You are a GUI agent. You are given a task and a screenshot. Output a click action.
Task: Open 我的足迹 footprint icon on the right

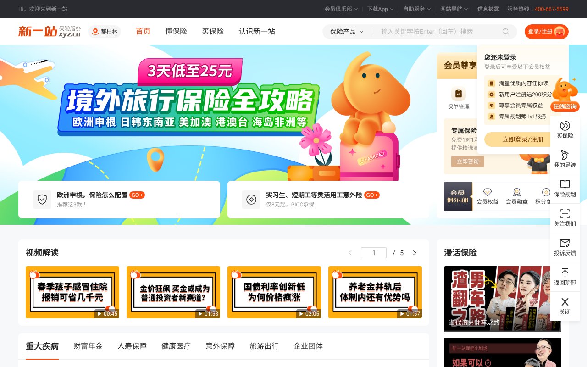click(565, 158)
